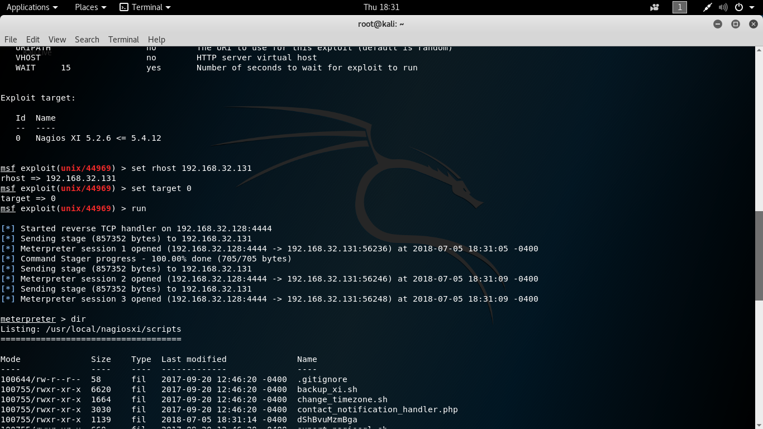This screenshot has height=429, width=763.
Task: Click the '.gitignore' file name
Action: (322, 379)
